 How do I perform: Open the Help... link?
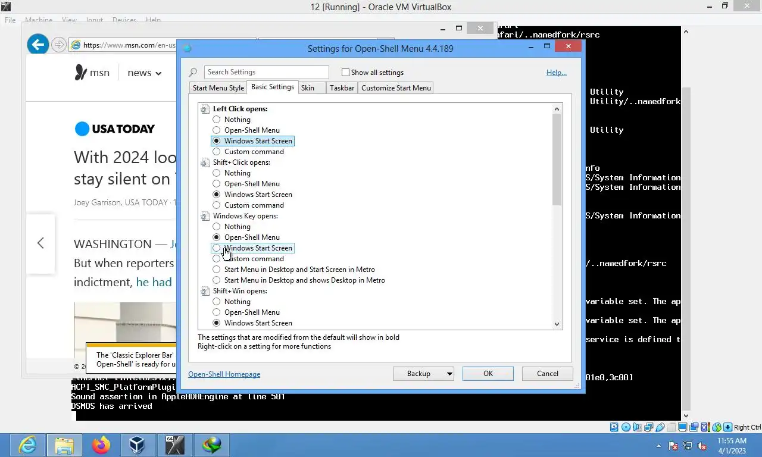coord(557,73)
